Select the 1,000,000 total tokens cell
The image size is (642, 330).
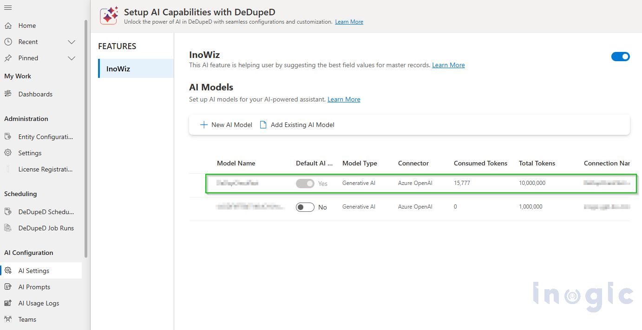pyautogui.click(x=531, y=207)
